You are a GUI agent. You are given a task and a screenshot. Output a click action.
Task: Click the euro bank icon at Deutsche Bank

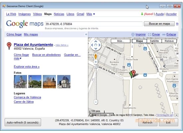coord(165,66)
